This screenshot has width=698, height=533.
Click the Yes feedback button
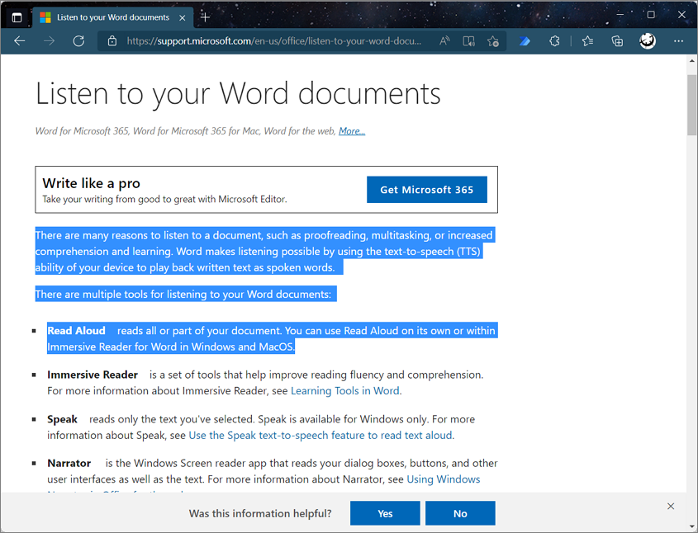(385, 512)
